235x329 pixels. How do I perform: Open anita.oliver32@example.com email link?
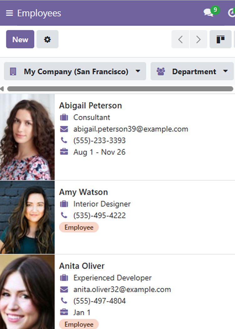pos(122,289)
